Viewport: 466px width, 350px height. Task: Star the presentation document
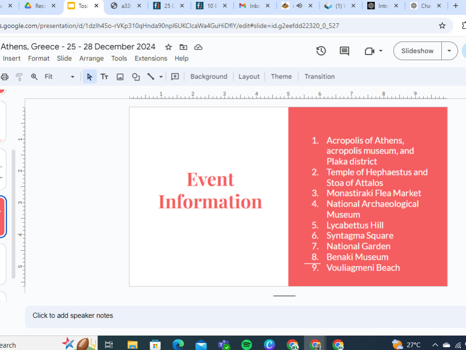[169, 47]
